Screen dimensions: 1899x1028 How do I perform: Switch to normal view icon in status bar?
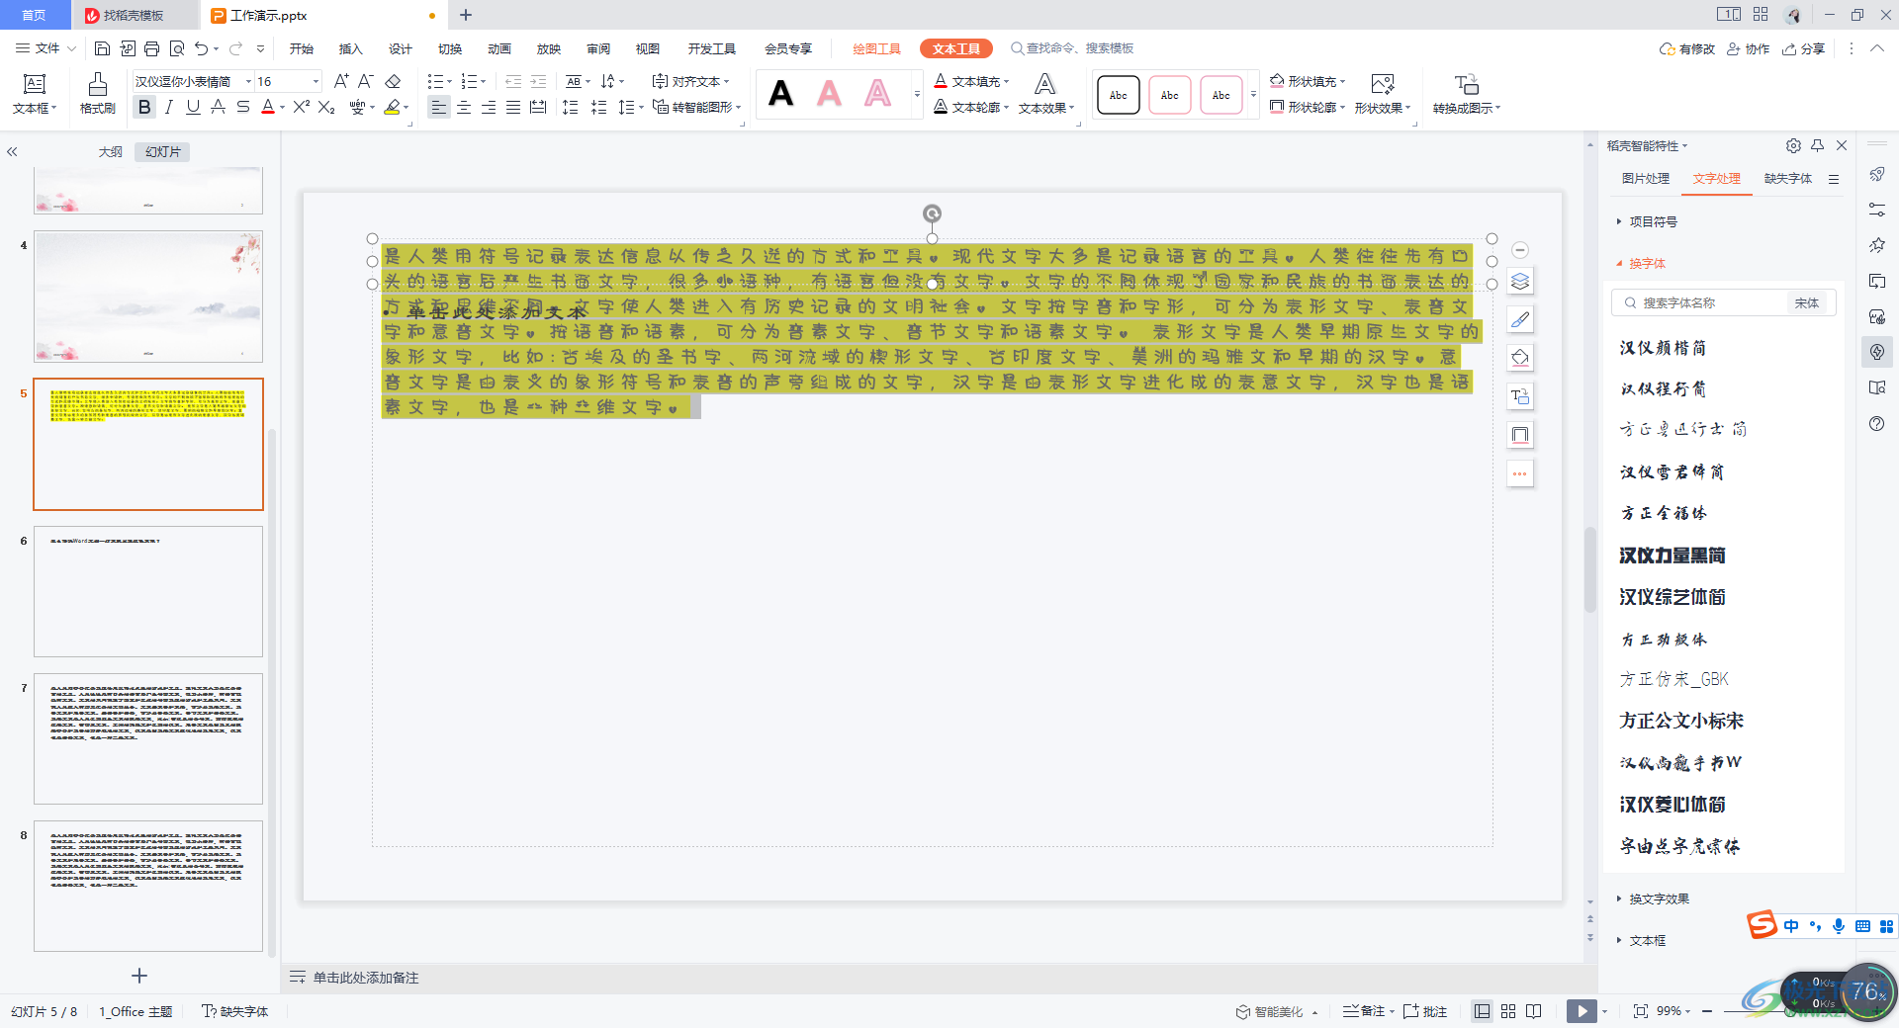[1482, 1011]
